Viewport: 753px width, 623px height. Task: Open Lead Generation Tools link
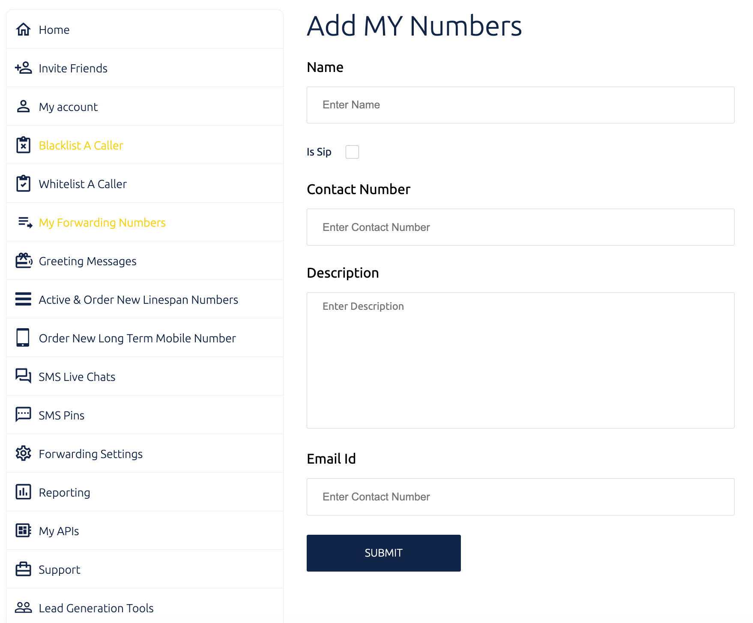coord(145,608)
